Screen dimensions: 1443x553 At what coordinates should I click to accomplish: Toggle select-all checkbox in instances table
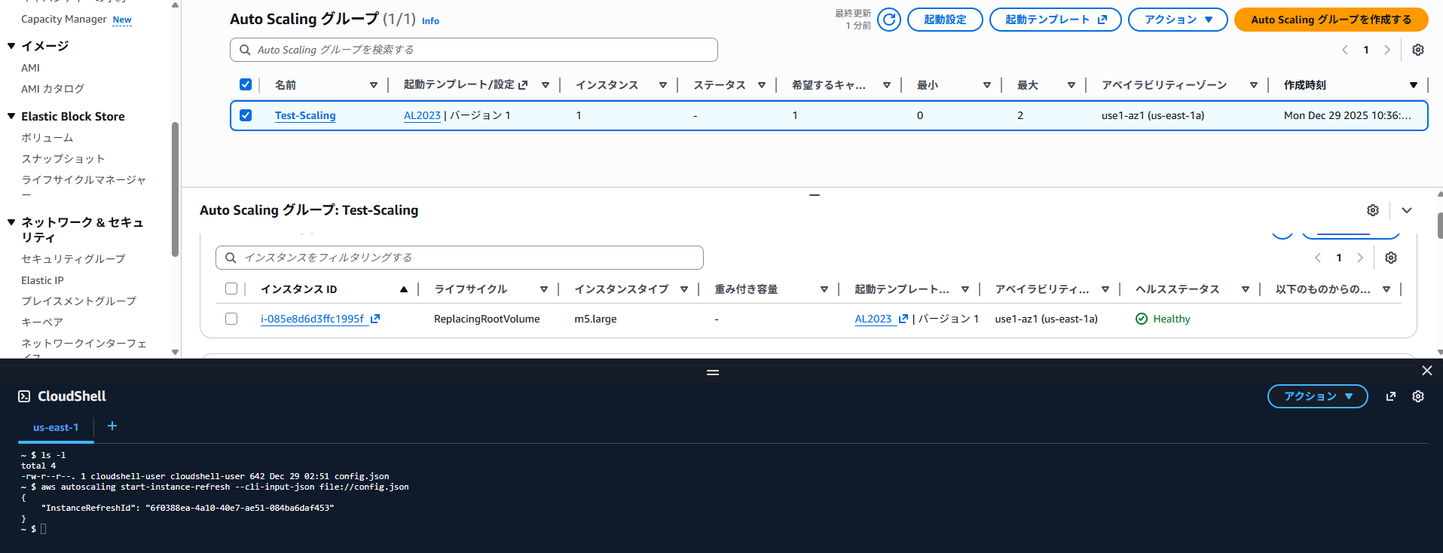coord(231,289)
